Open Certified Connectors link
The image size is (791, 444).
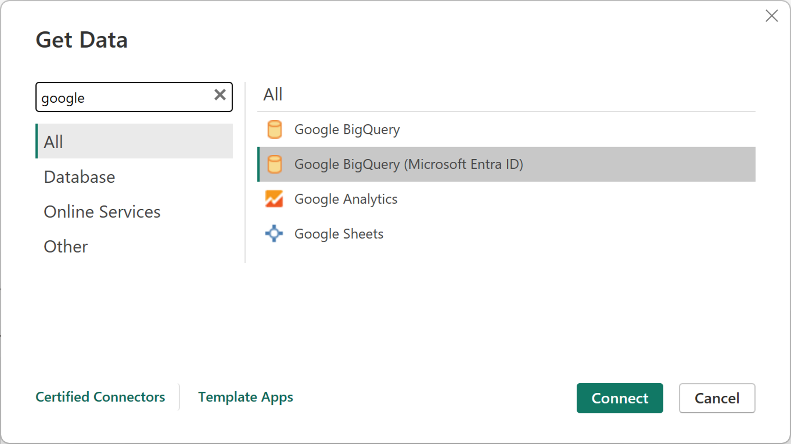100,397
